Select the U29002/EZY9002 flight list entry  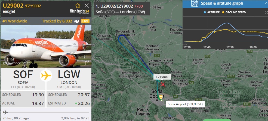[x=122, y=9]
